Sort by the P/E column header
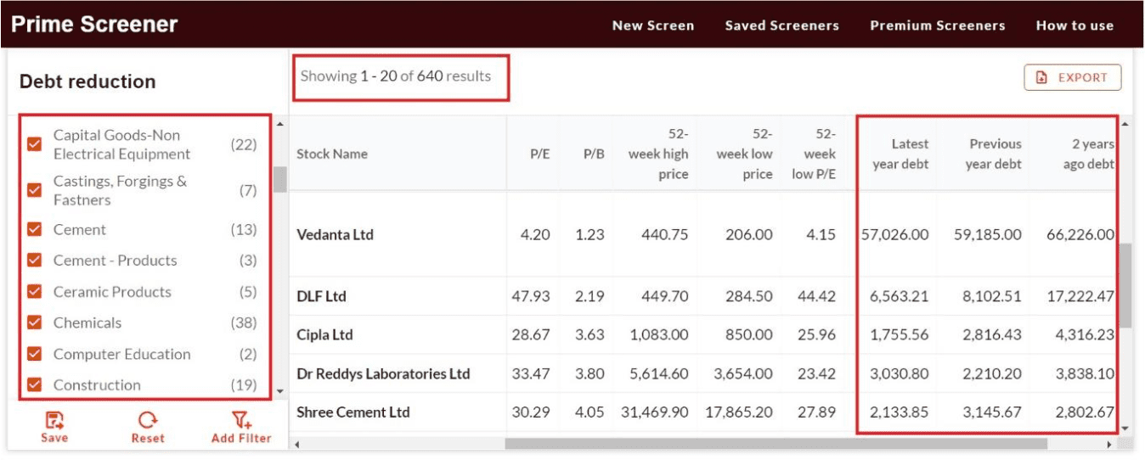 coord(539,154)
